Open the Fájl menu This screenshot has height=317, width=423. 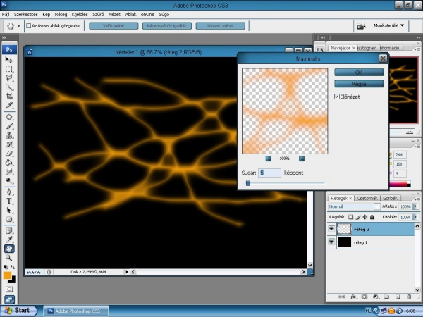(6, 15)
